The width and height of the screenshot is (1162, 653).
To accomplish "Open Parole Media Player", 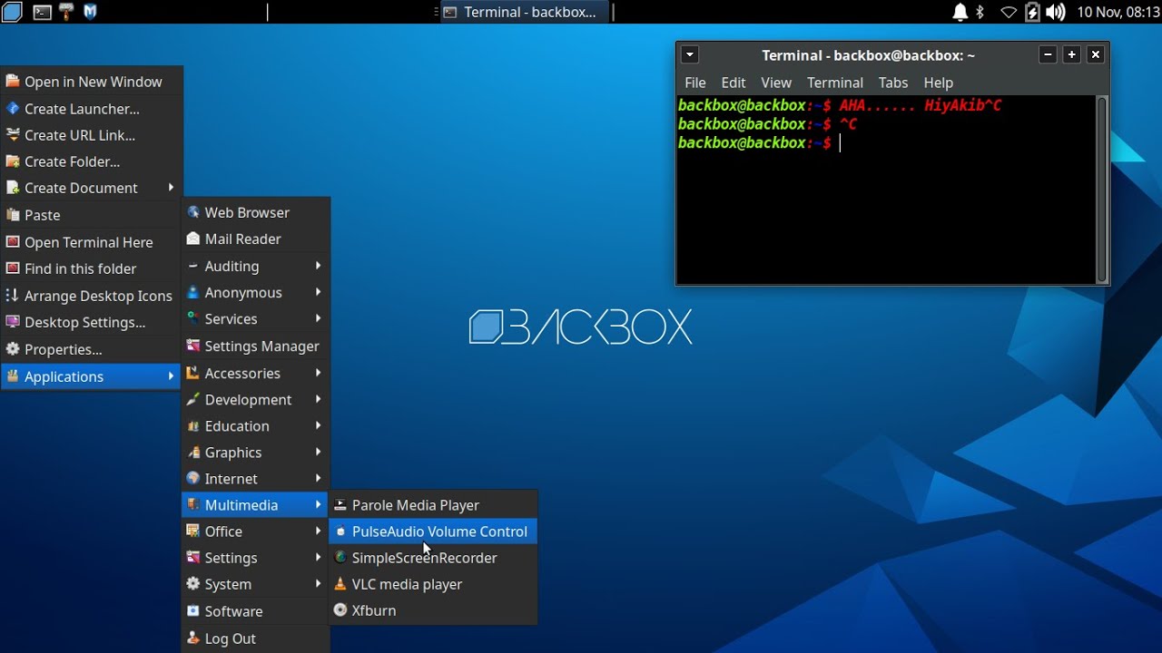I will click(x=433, y=505).
